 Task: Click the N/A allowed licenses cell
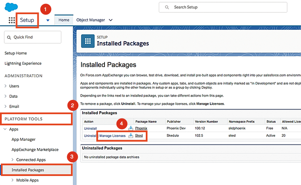(x=285, y=128)
